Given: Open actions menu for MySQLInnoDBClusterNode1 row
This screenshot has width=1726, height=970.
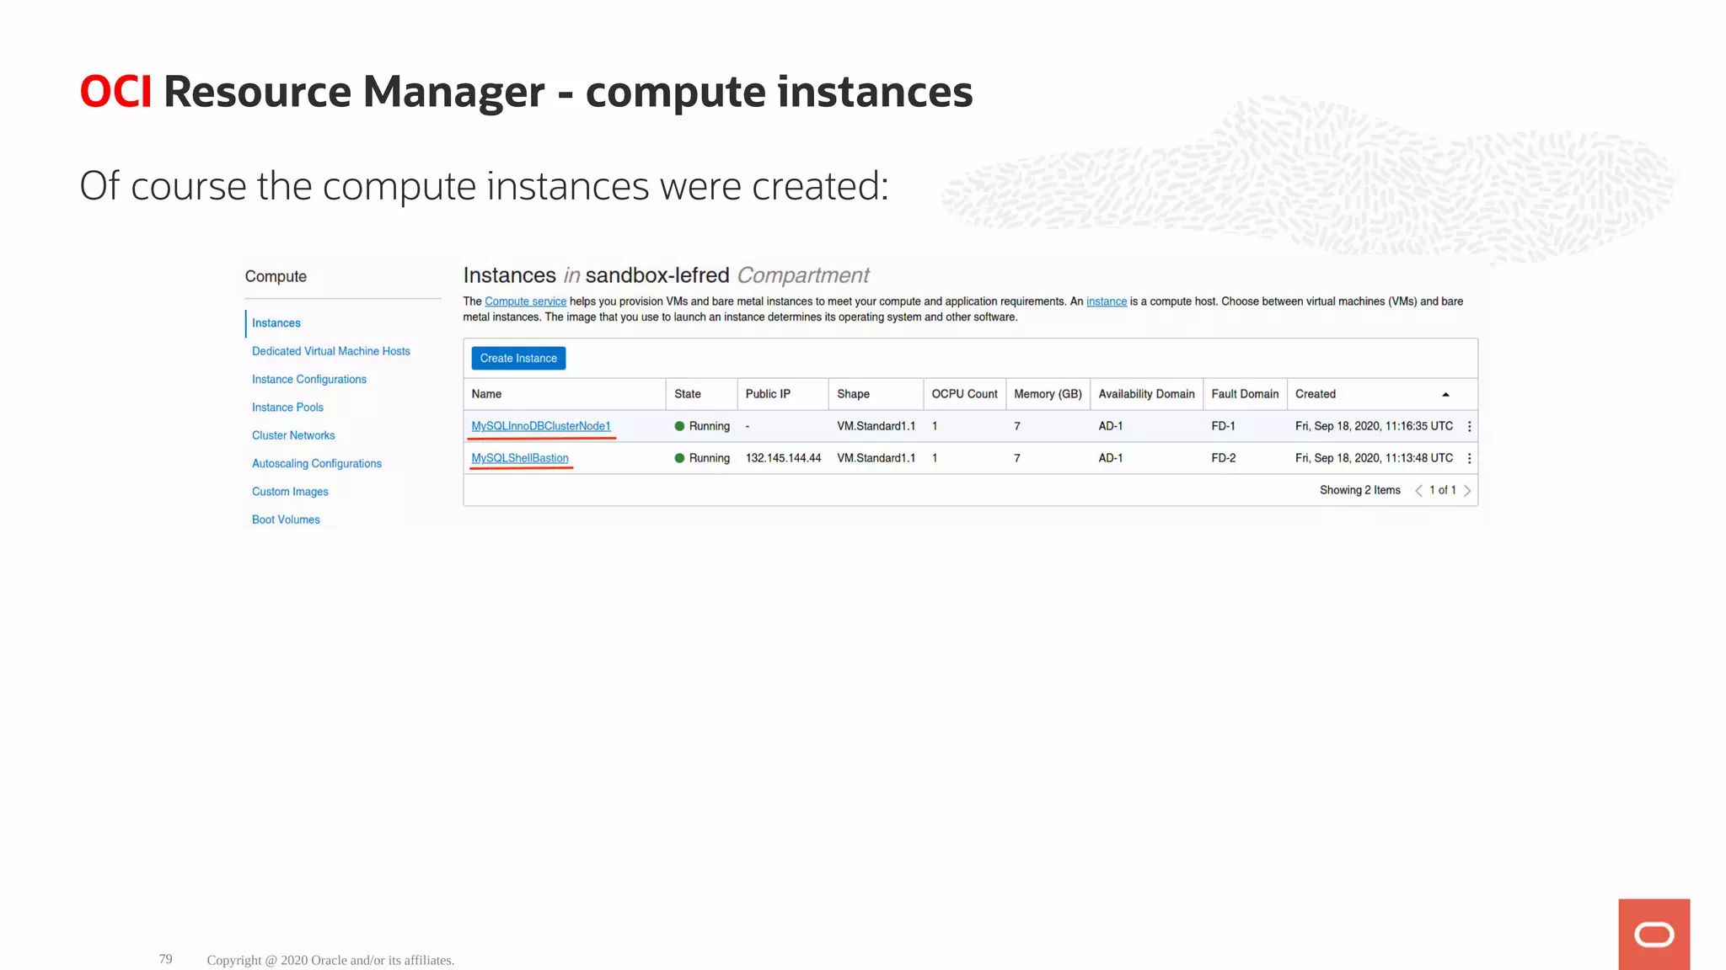Looking at the screenshot, I should coord(1469,427).
